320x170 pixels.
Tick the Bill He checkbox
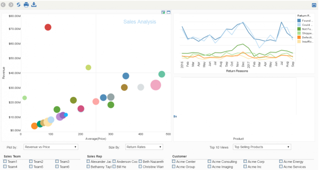pyautogui.click(x=114, y=166)
